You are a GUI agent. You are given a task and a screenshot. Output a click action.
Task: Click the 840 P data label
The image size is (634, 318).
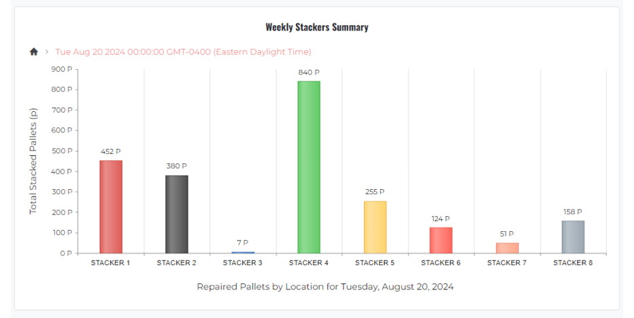click(309, 73)
